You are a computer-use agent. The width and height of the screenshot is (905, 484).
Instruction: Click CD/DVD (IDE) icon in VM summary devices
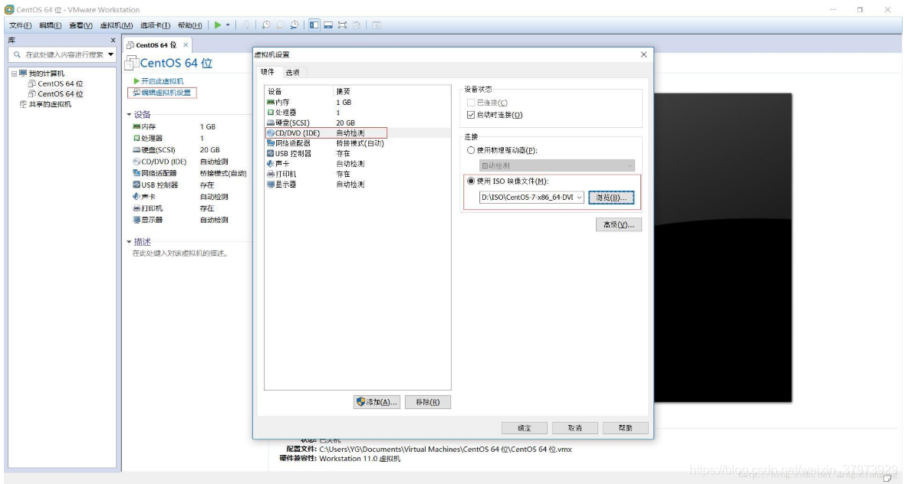point(137,162)
